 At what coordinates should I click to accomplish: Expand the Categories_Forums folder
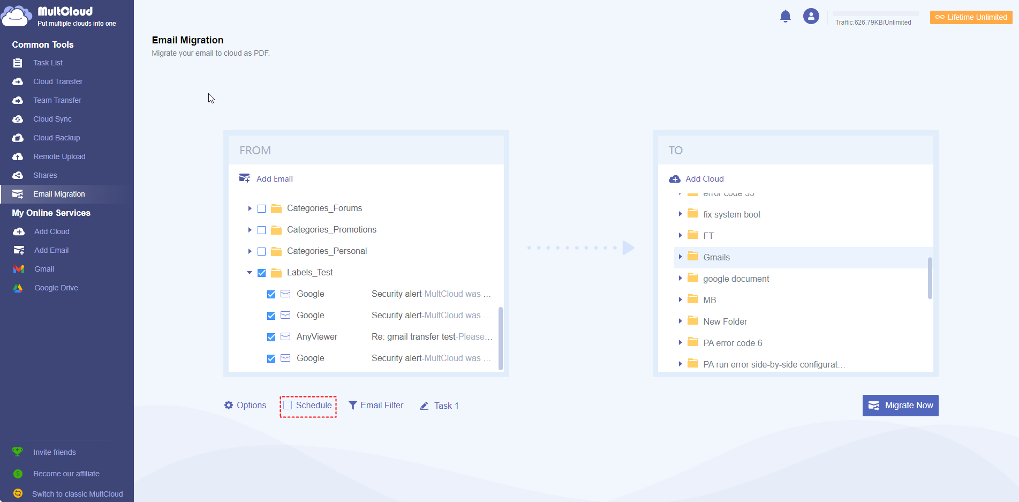tap(250, 208)
